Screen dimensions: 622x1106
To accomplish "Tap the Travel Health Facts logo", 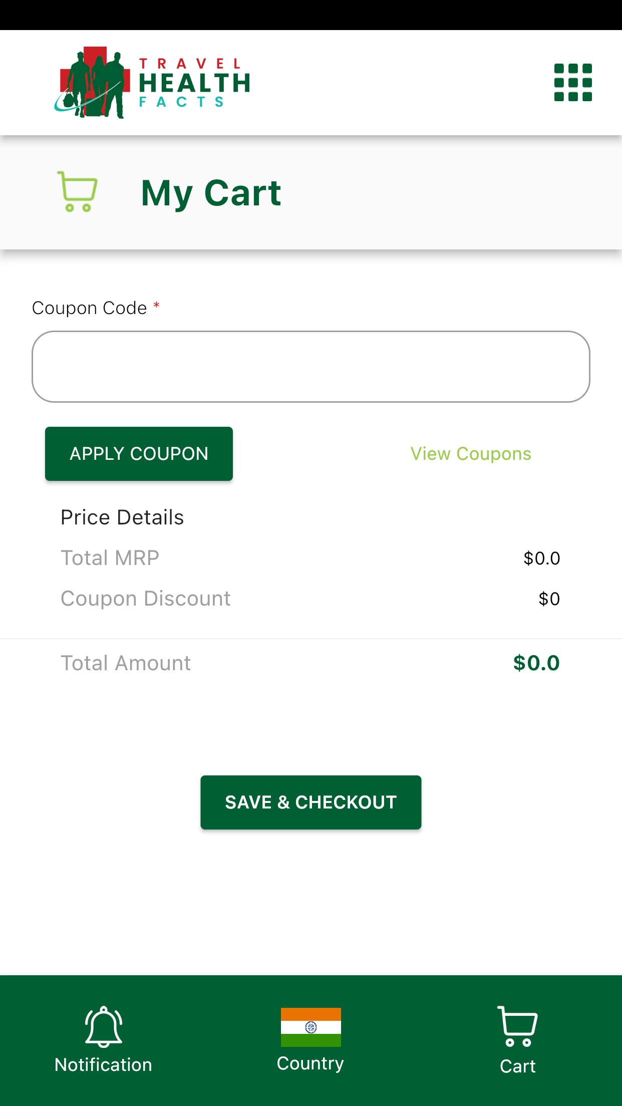I will click(x=152, y=82).
